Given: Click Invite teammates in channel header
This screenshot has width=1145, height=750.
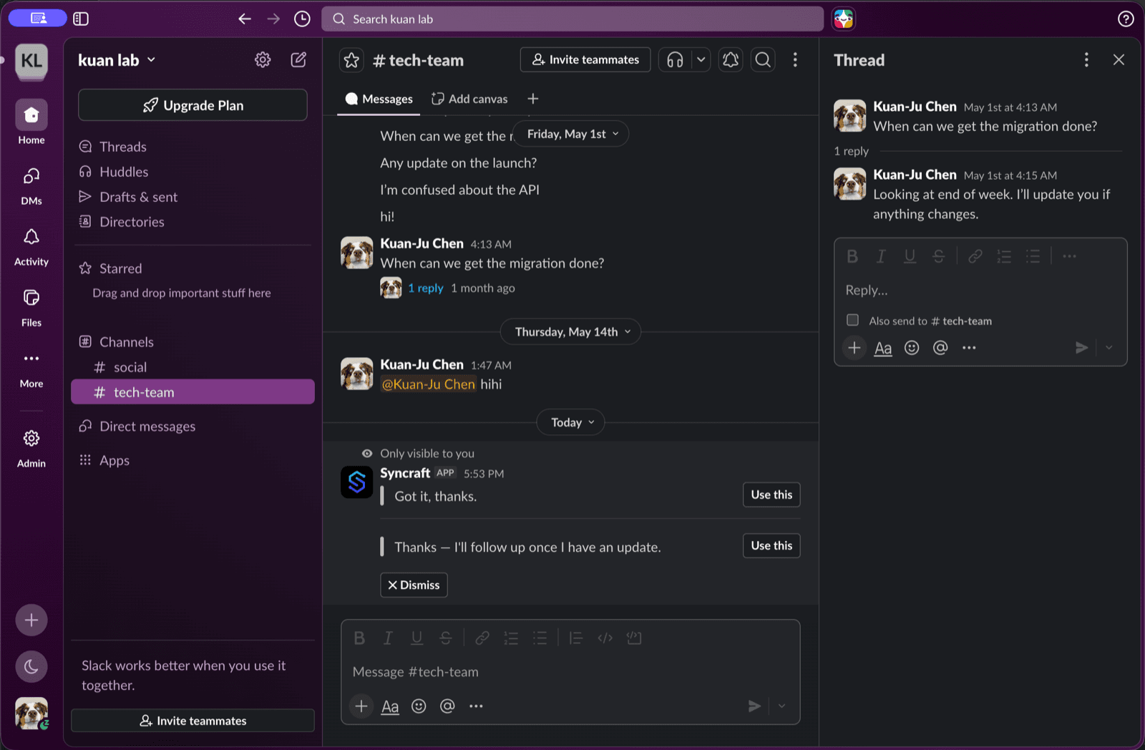Looking at the screenshot, I should pyautogui.click(x=585, y=59).
